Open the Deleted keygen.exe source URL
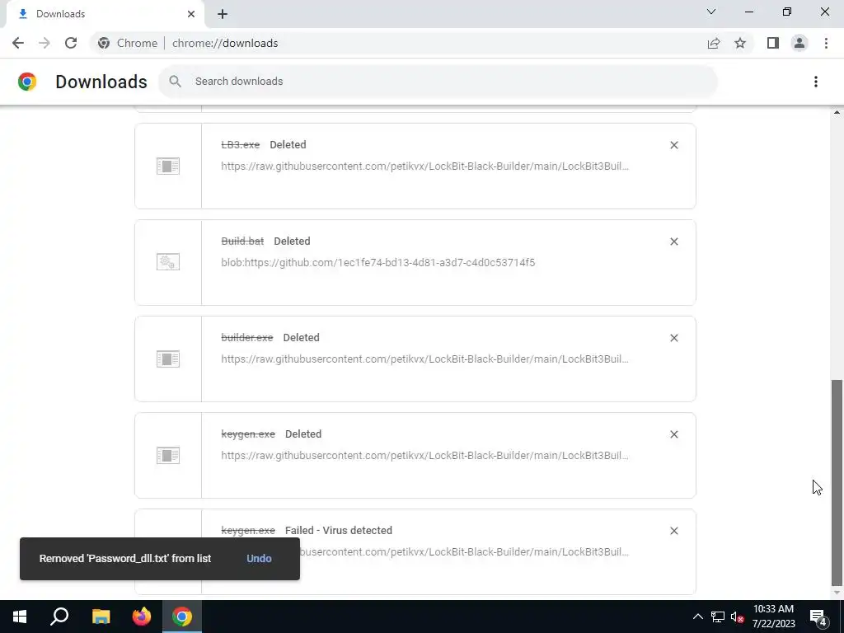Image resolution: width=844 pixels, height=633 pixels. tap(424, 455)
